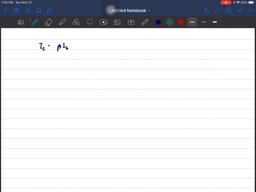Open the page thumbnails grid view

(x=17, y=11)
